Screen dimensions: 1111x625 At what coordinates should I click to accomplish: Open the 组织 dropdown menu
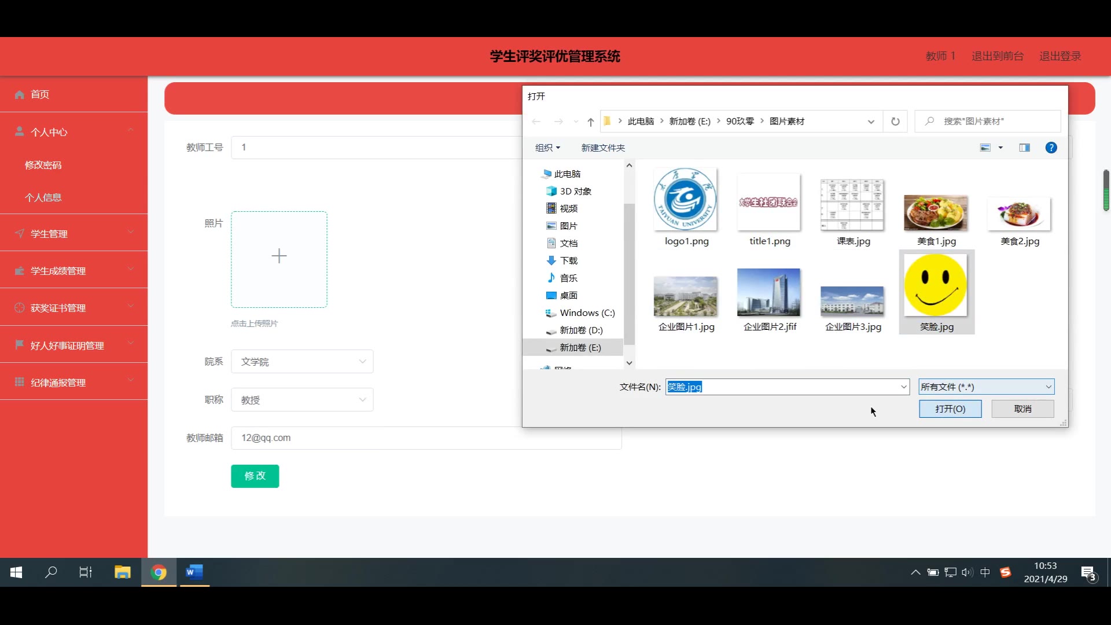point(547,148)
